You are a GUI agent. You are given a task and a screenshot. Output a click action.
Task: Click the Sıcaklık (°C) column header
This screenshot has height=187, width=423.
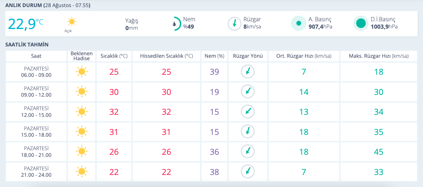point(114,56)
